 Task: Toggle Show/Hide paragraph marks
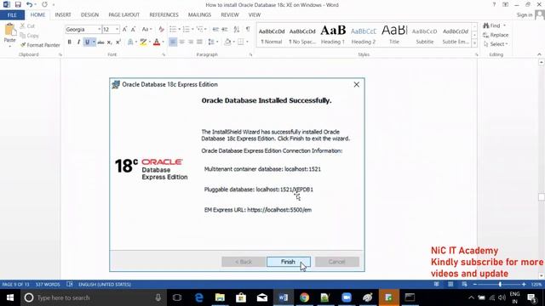pyautogui.click(x=248, y=30)
